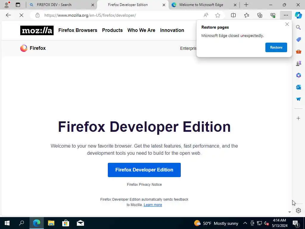305x229 pixels.
Task: Show hidden system tray icons
Action: [x=245, y=223]
